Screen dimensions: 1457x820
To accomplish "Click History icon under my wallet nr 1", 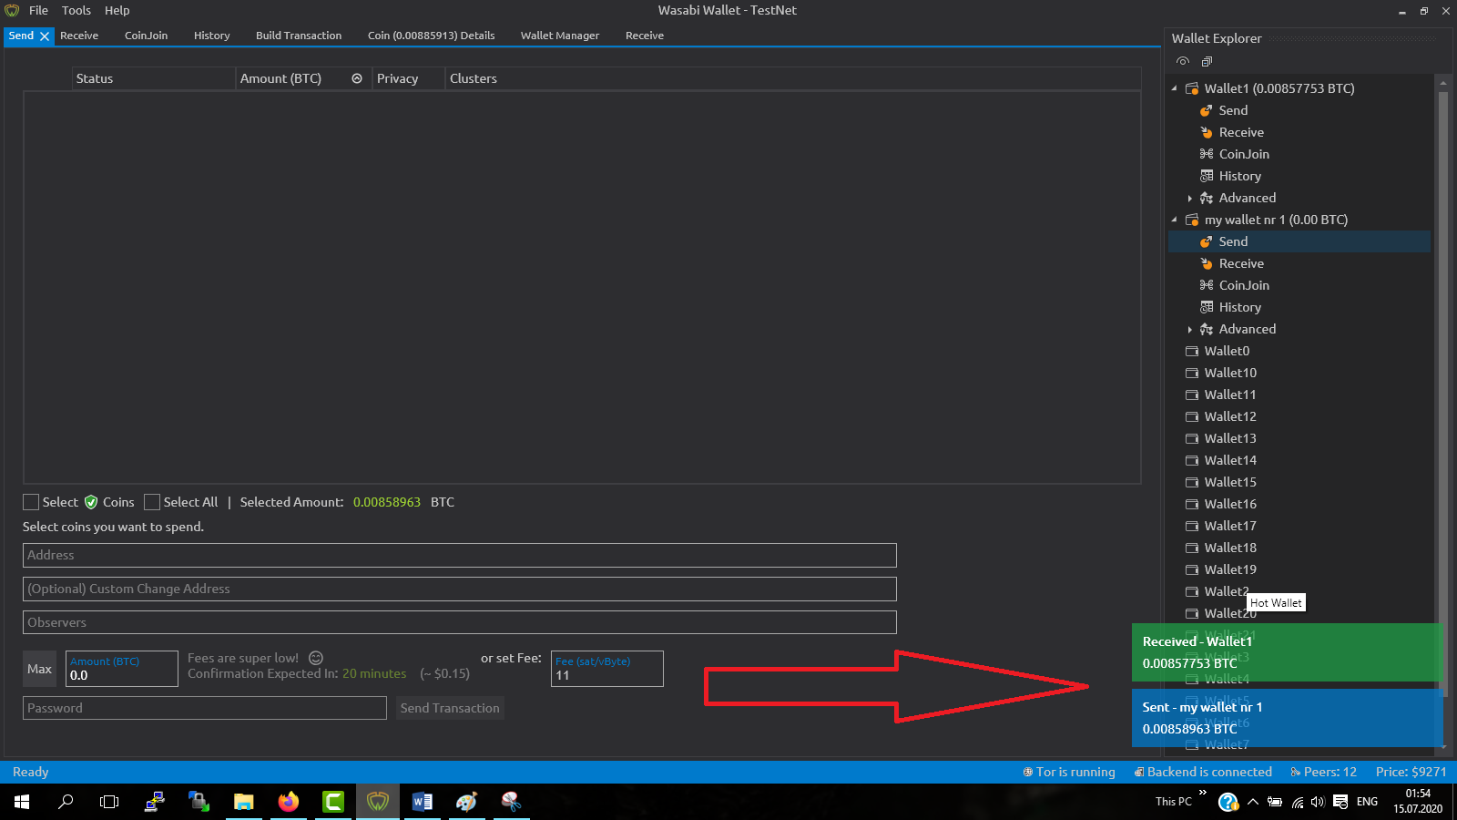I will pyautogui.click(x=1206, y=307).
